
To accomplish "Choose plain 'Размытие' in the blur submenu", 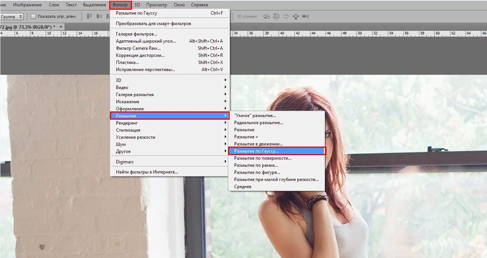I will (x=277, y=130).
